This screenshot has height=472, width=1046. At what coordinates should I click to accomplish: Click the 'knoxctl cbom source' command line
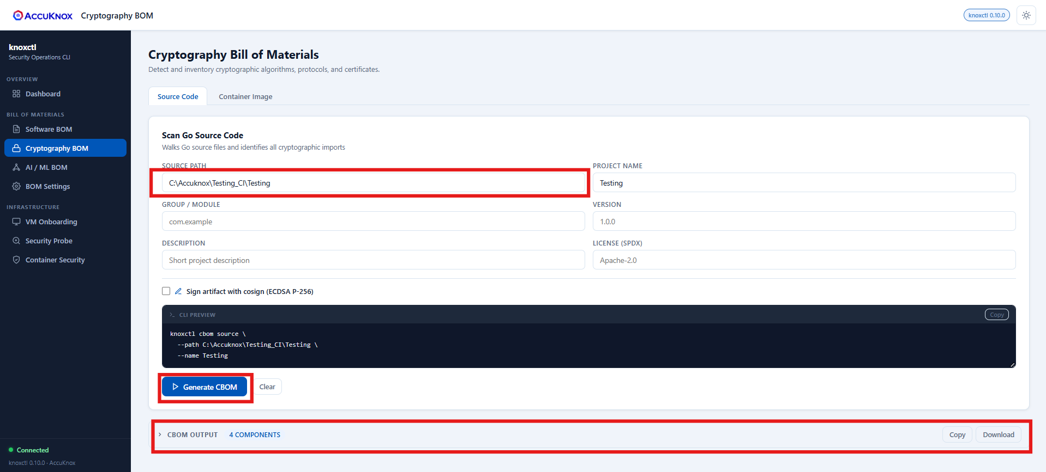coord(208,334)
